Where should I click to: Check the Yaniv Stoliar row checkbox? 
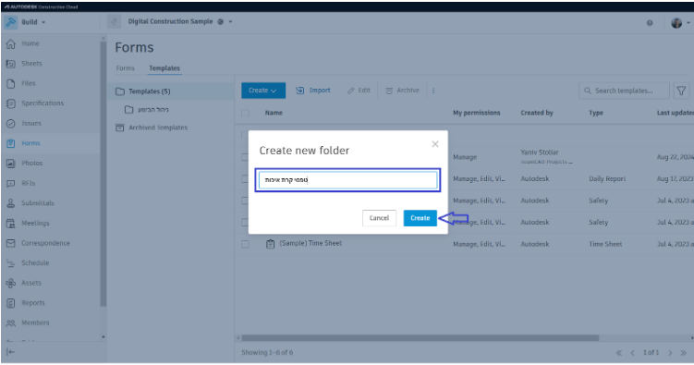tap(245, 157)
